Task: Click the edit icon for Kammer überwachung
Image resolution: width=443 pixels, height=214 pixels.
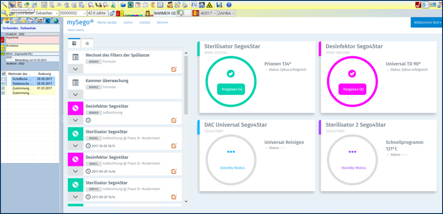Action: click(x=174, y=94)
